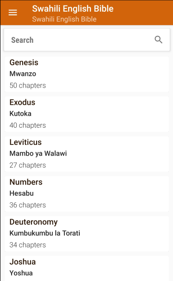Click the 50 chapters label
Viewport: 173px width, 281px height.
pos(28,85)
